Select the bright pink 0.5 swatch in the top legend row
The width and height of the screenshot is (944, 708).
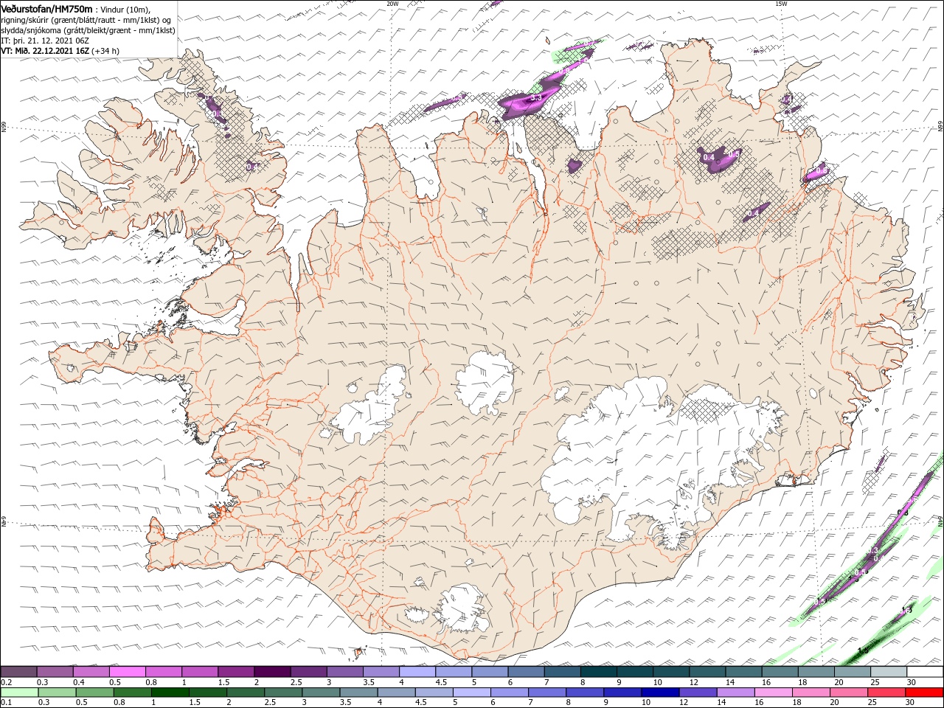[128, 672]
